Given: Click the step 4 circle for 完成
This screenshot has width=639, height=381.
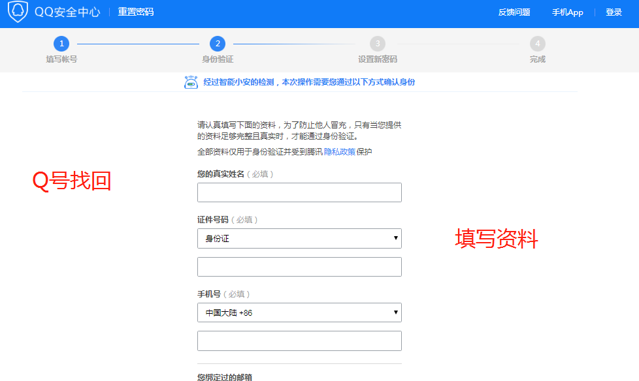Looking at the screenshot, I should (537, 44).
